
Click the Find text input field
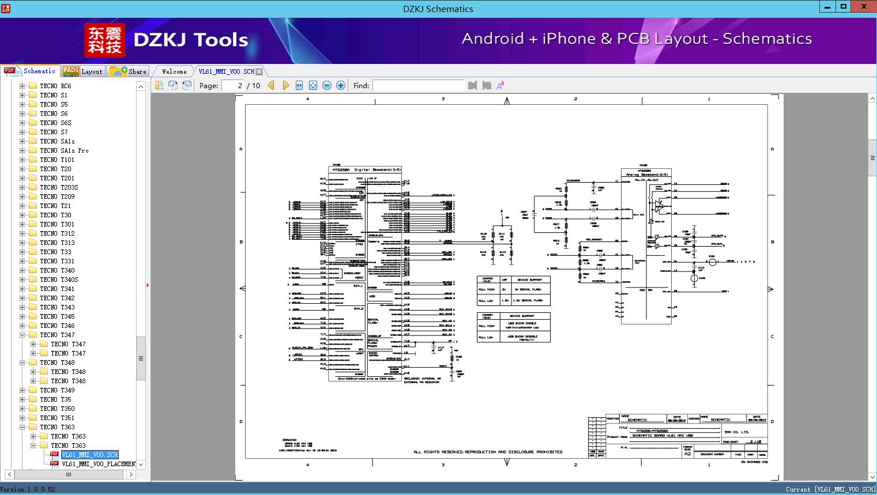(x=418, y=85)
